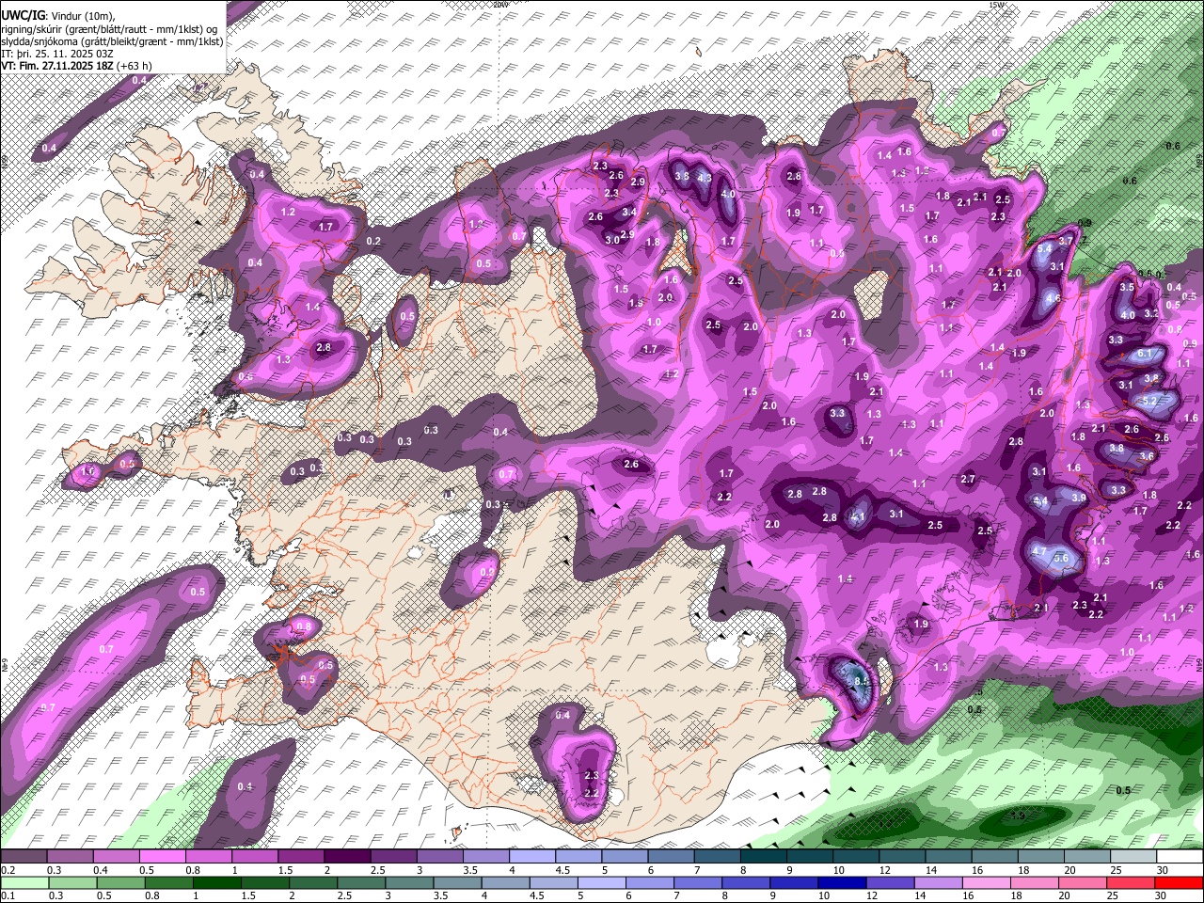The image size is (1204, 903).
Task: Select the mauve 0.2 swatch in upper legend
Action: 24,857
